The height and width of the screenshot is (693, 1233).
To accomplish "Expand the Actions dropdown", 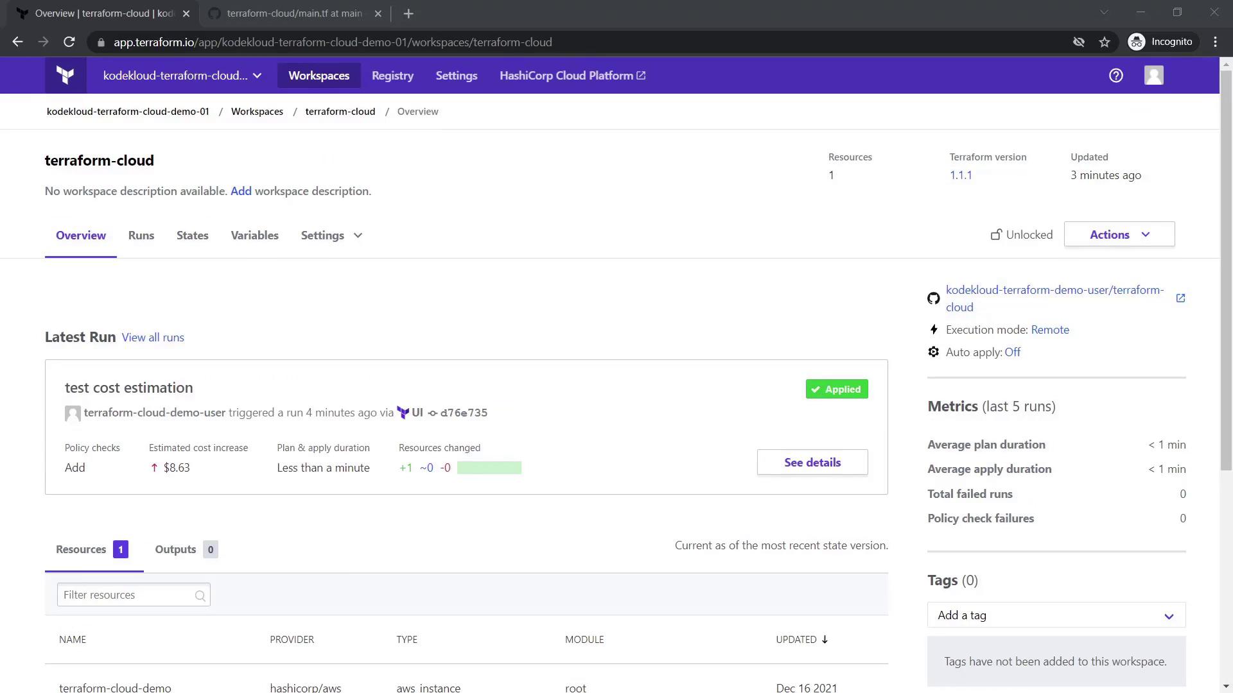I will [x=1119, y=235].
